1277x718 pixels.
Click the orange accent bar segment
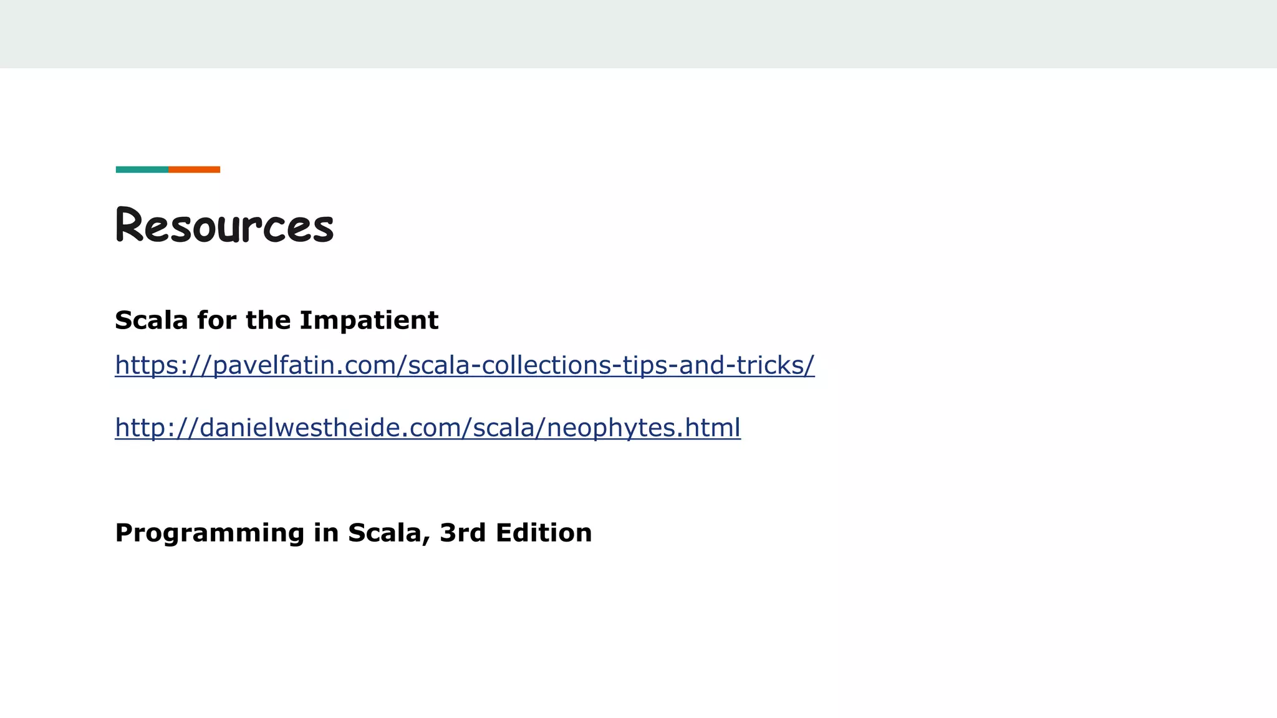click(x=194, y=170)
